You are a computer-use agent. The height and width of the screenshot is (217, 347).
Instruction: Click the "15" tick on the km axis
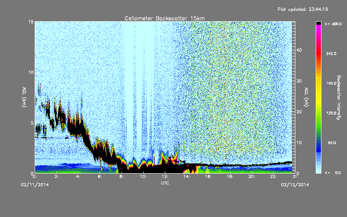point(31,22)
